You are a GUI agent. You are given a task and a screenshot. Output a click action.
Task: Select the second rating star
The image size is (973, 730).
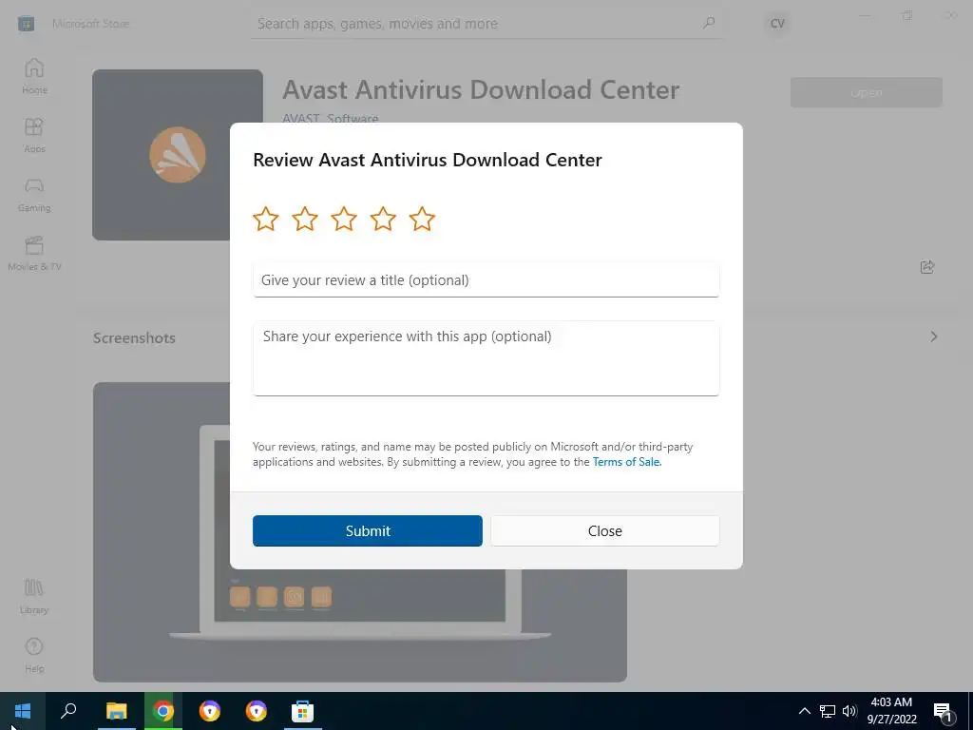tap(305, 219)
